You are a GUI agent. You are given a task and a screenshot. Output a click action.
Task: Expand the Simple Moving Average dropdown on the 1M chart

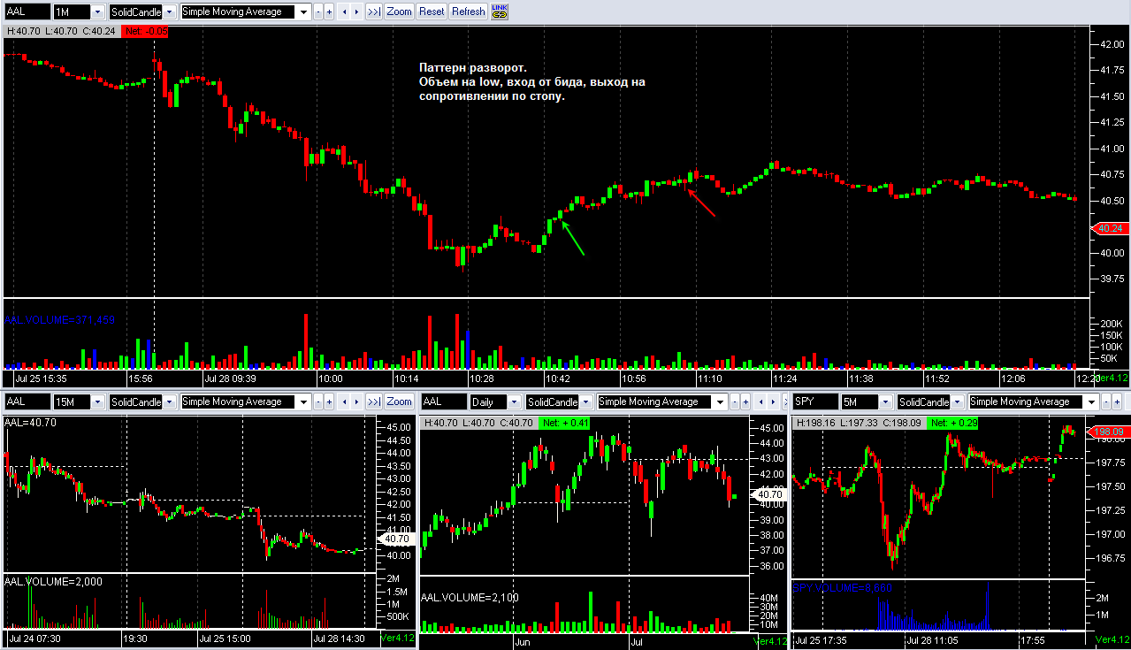pos(303,12)
